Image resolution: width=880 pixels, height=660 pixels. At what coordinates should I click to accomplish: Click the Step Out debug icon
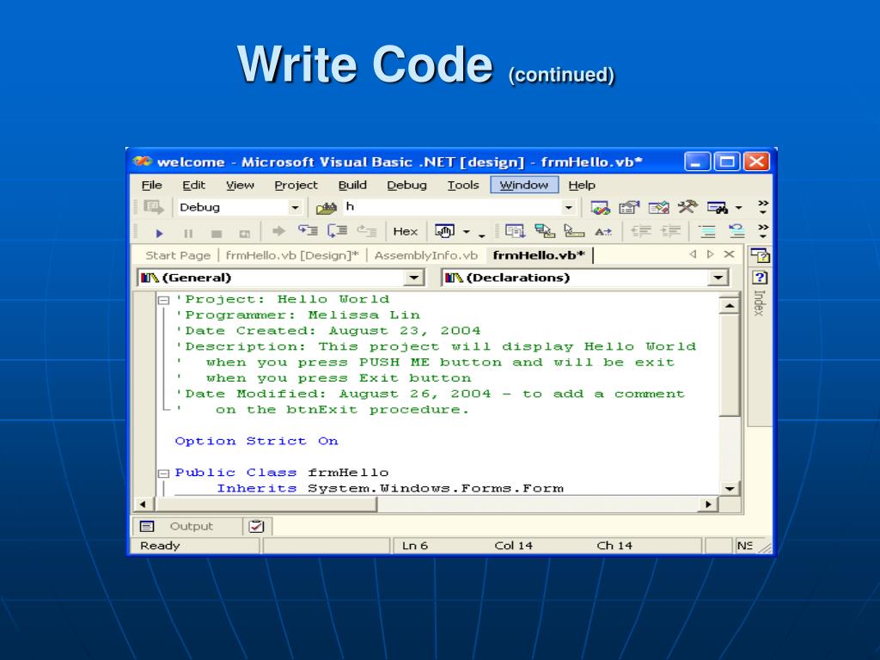click(x=367, y=230)
